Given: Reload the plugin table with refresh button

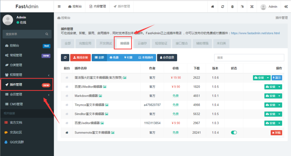Looking at the screenshot, I should (x=65, y=57).
